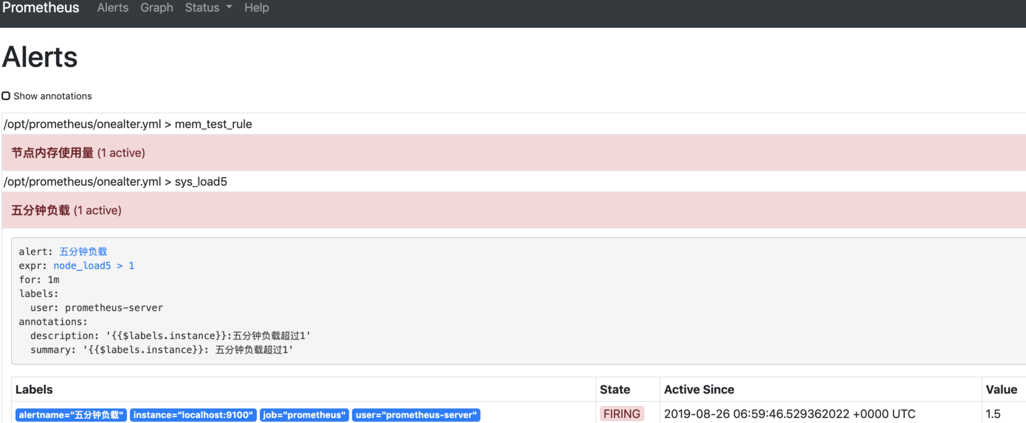The width and height of the screenshot is (1026, 423).
Task: Select the description annotation line
Action: 170,336
